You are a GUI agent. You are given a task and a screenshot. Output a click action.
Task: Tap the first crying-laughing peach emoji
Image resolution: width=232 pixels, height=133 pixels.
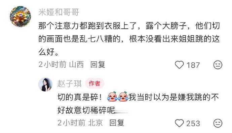coord(112,97)
